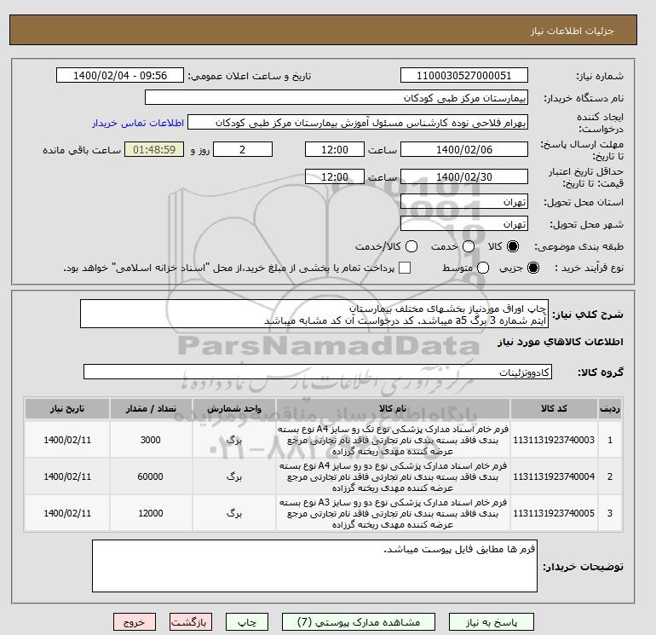Click quantity cell 3000
The image size is (656, 635).
(x=151, y=440)
